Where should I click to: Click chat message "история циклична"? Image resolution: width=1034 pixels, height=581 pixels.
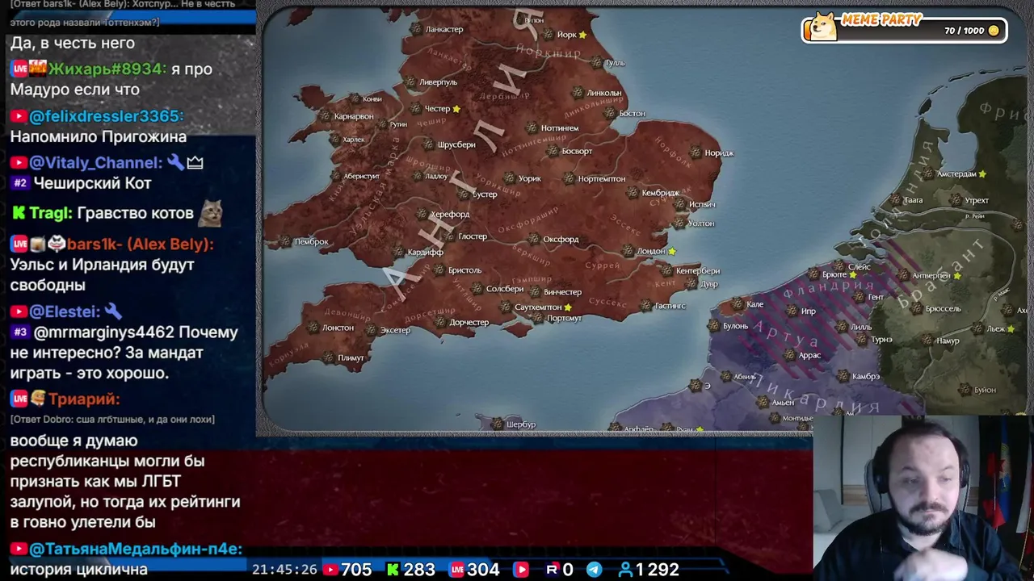pos(78,570)
